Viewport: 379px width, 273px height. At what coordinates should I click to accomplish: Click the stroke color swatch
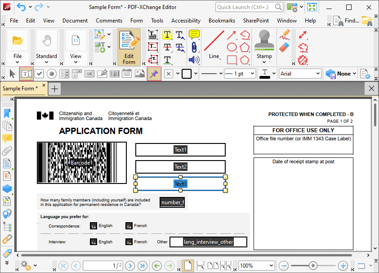[x=187, y=74]
